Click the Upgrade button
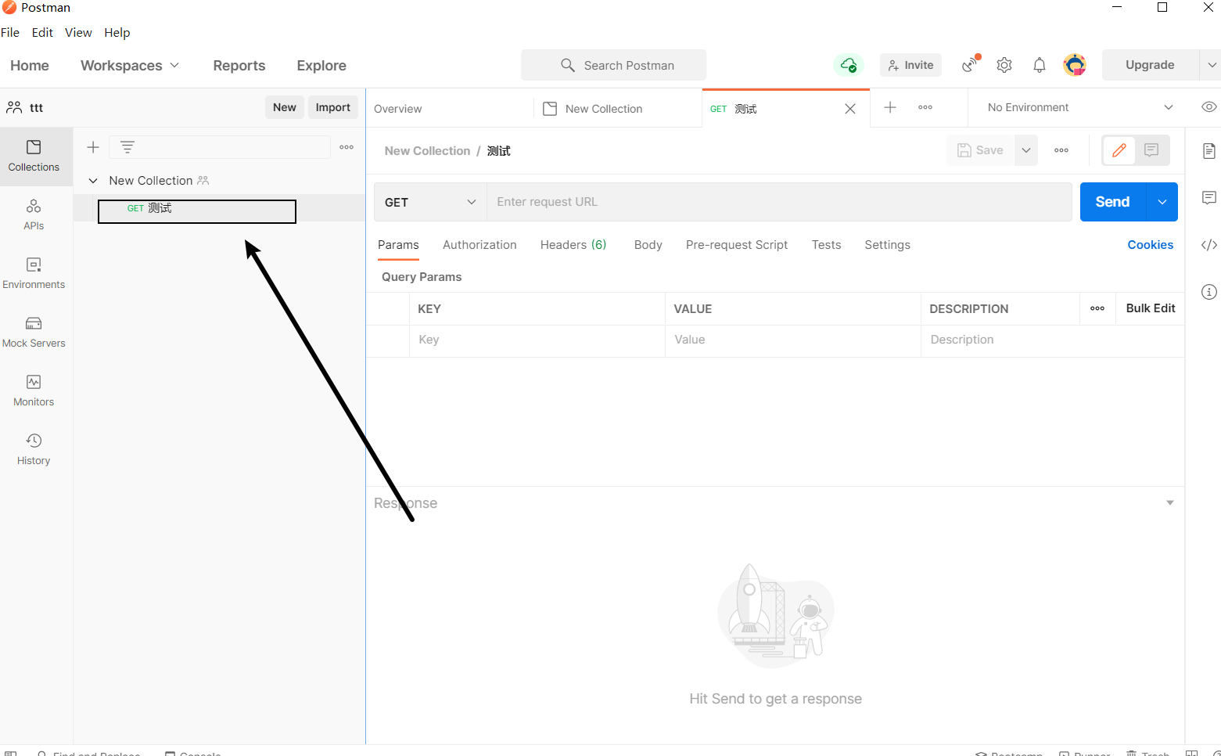The image size is (1221, 756). pos(1150,65)
